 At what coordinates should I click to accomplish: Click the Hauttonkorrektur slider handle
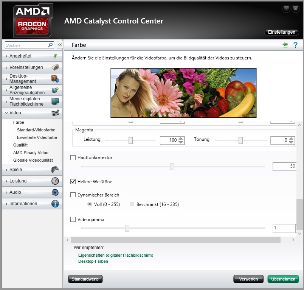(172, 167)
